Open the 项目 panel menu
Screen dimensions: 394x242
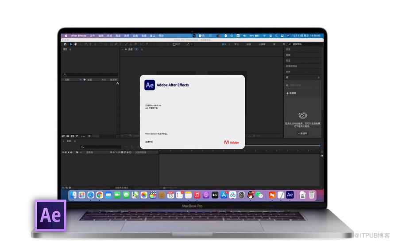(70, 50)
